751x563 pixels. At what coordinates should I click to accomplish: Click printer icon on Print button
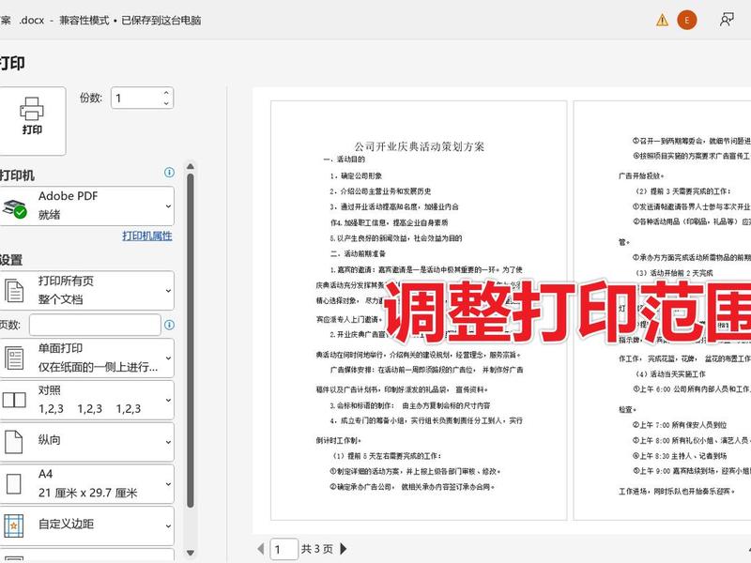coord(32,109)
